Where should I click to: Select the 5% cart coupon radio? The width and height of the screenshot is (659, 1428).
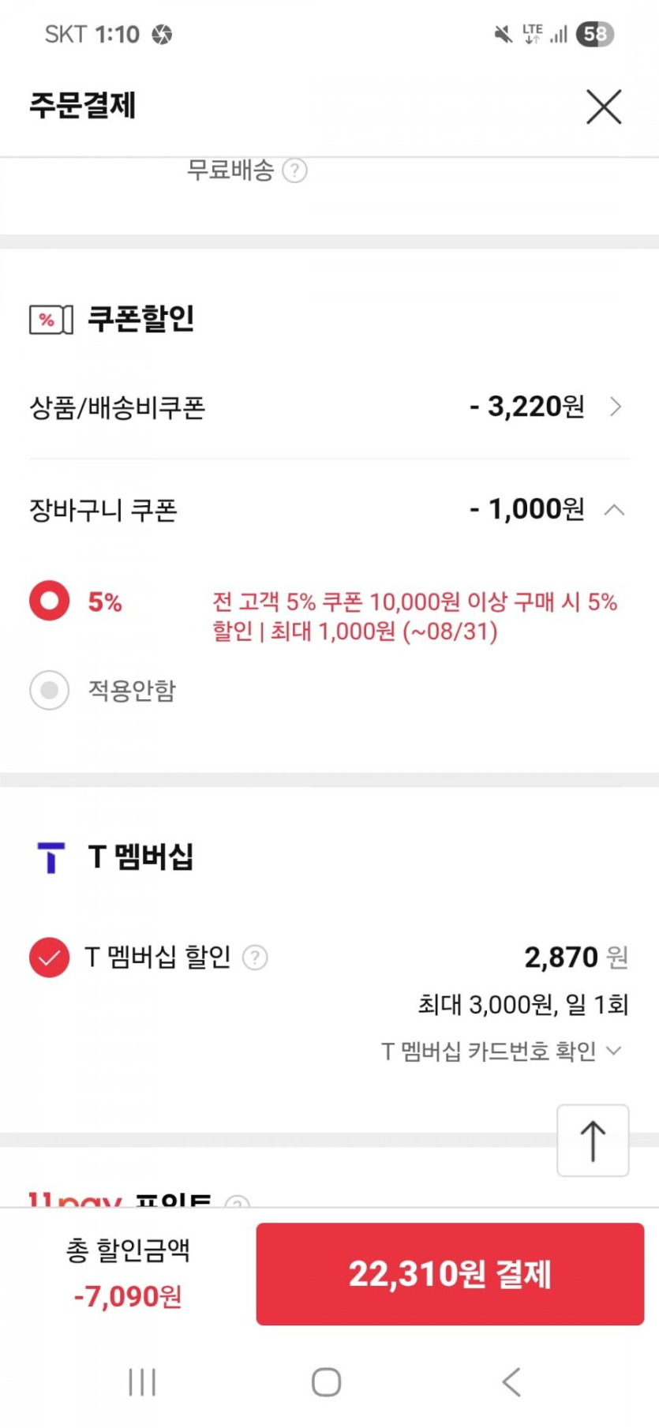pos(50,601)
